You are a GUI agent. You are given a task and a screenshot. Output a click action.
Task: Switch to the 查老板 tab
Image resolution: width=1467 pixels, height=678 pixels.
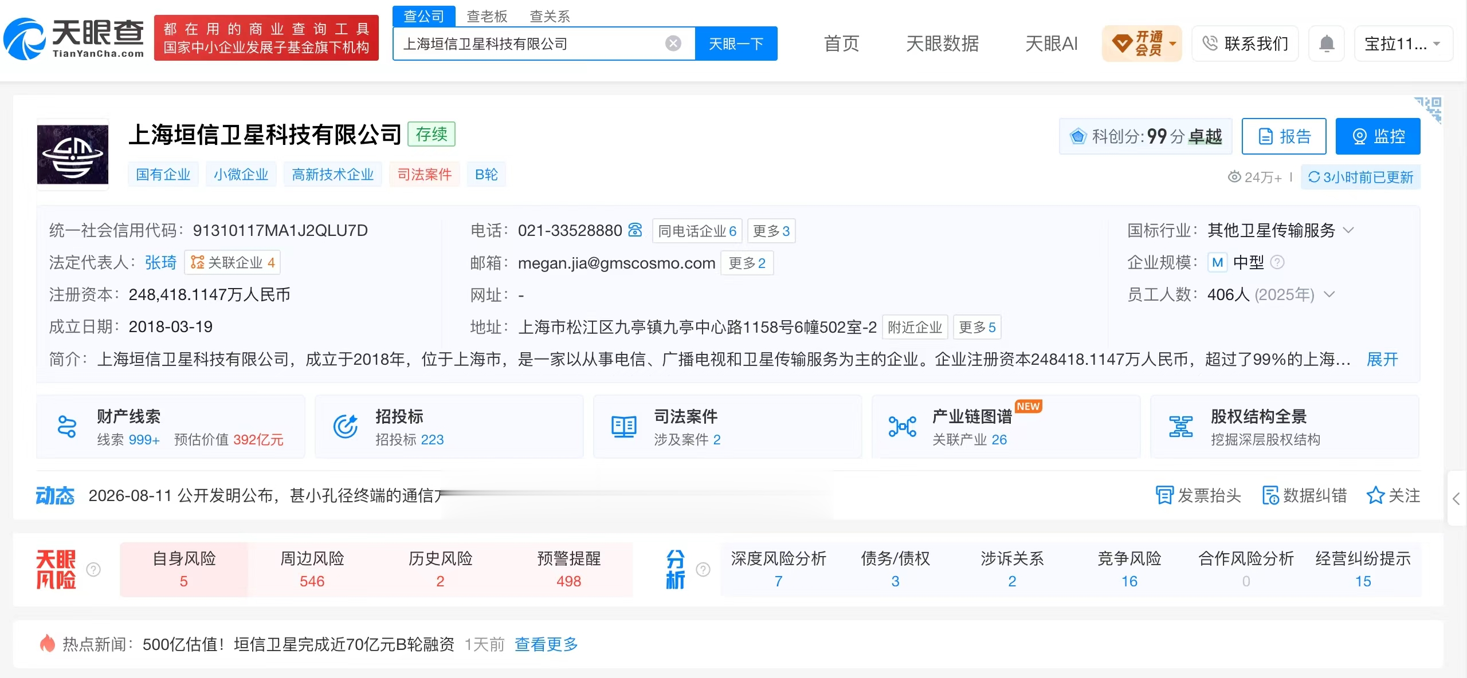487,16
